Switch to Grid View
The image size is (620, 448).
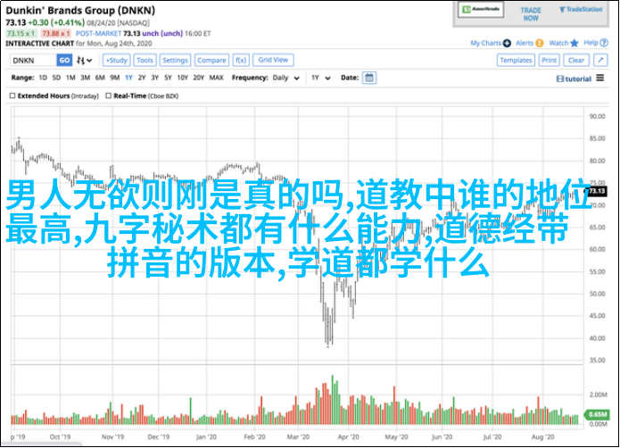pyautogui.click(x=273, y=60)
